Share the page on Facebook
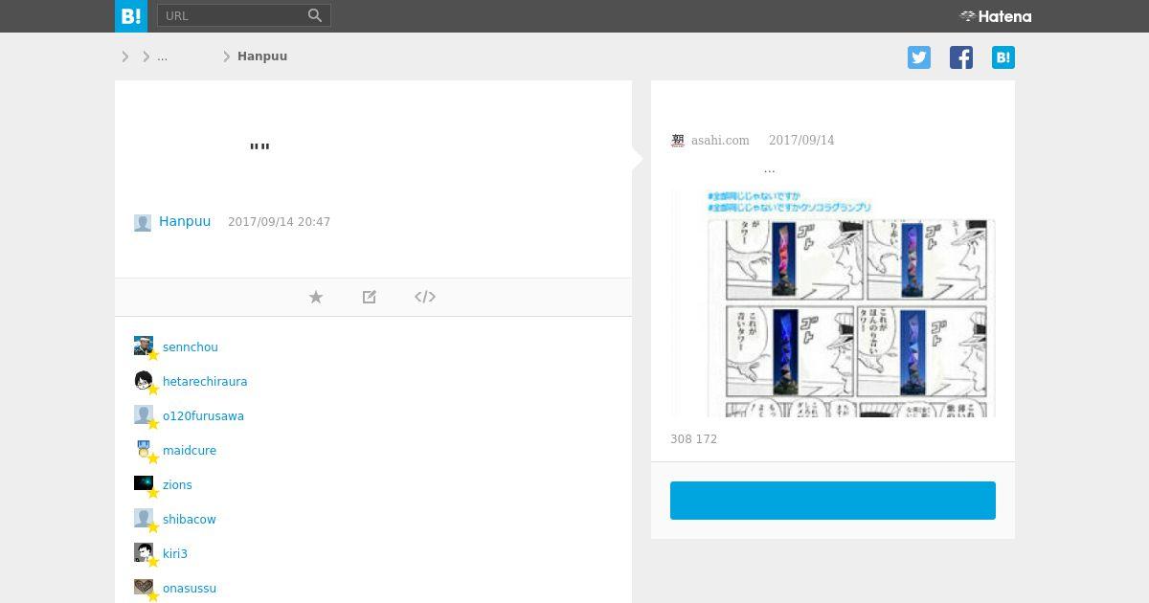Screen dimensions: 1149x603 [x=961, y=57]
